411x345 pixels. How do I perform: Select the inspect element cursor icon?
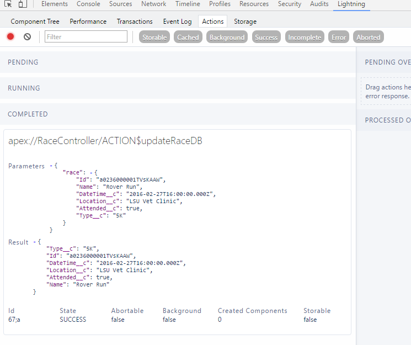tap(8, 4)
